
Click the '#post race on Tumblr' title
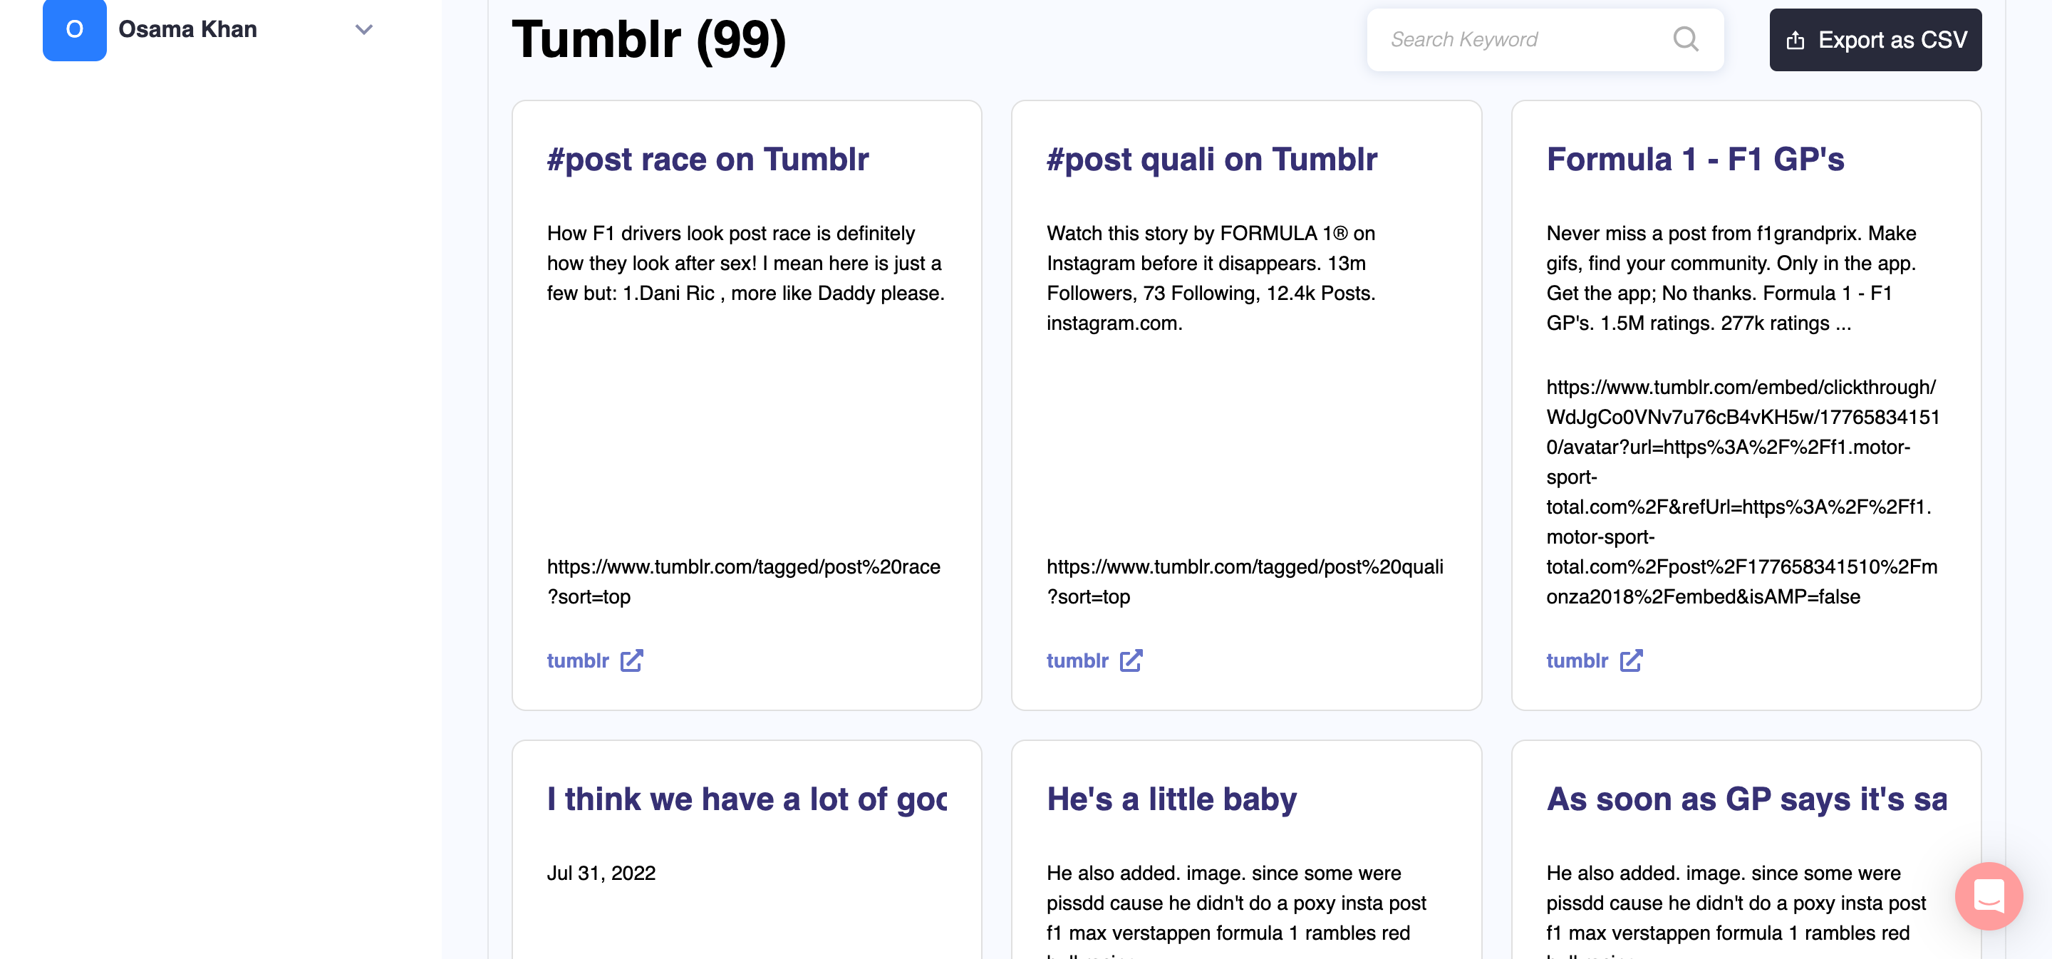[708, 160]
